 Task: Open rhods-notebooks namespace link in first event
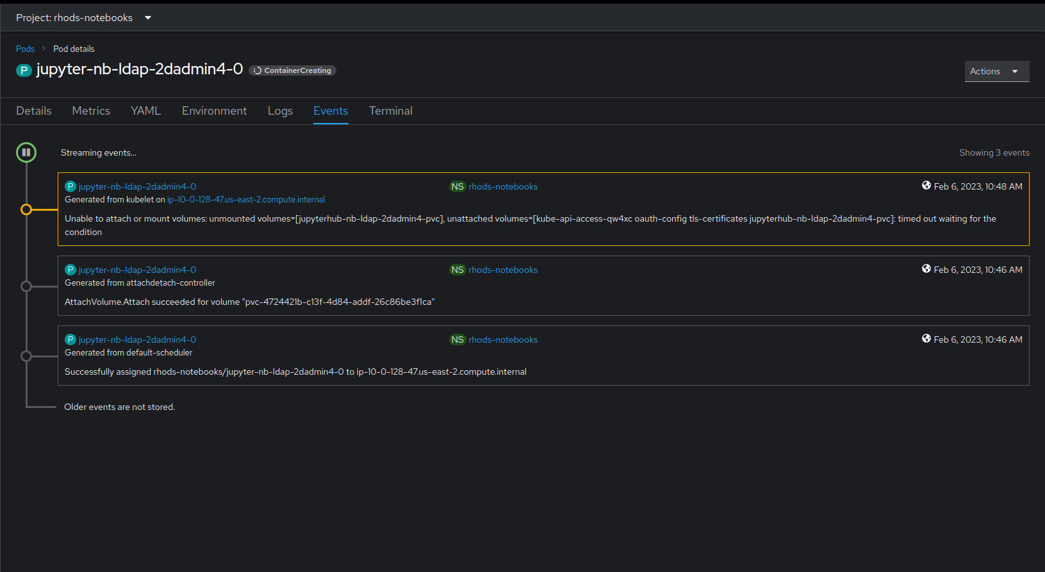point(503,186)
